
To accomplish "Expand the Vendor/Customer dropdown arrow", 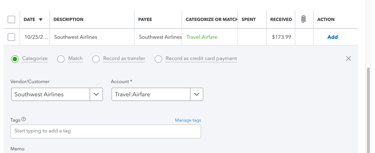I will 96,94.
